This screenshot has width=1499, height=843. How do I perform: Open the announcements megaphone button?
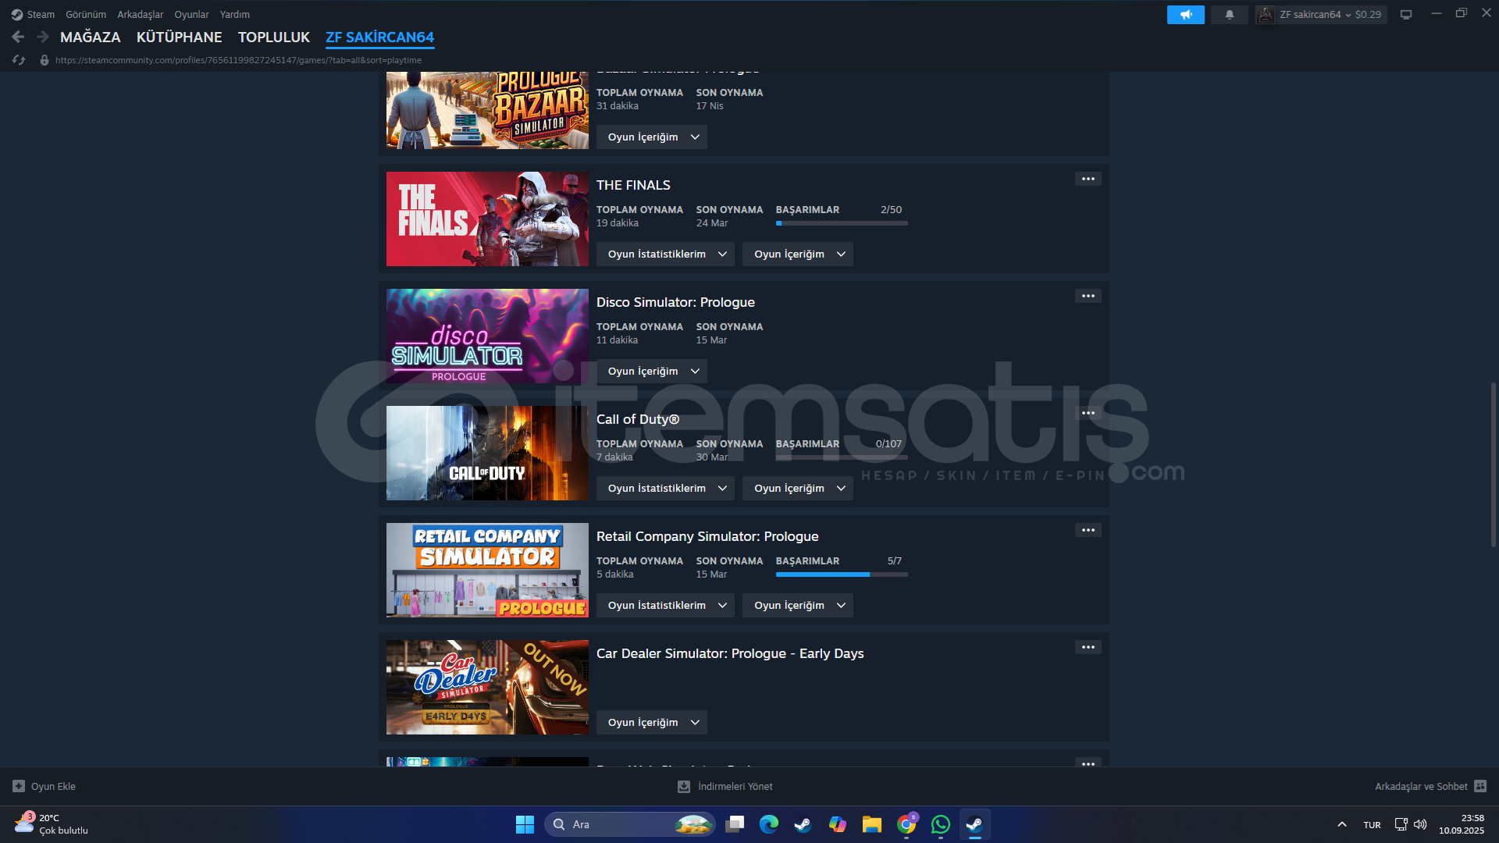coord(1185,14)
